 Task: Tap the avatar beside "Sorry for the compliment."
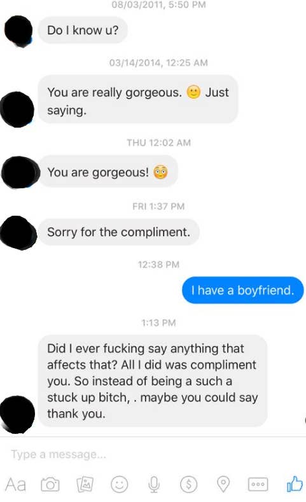click(18, 233)
